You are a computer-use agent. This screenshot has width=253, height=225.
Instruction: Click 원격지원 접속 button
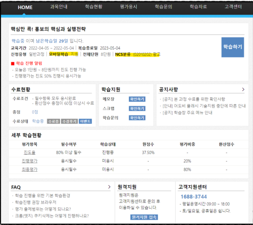pyautogui.click(x=144, y=217)
